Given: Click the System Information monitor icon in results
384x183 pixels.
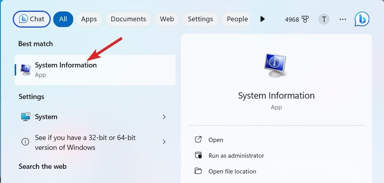Looking at the screenshot, I should pos(25,70).
